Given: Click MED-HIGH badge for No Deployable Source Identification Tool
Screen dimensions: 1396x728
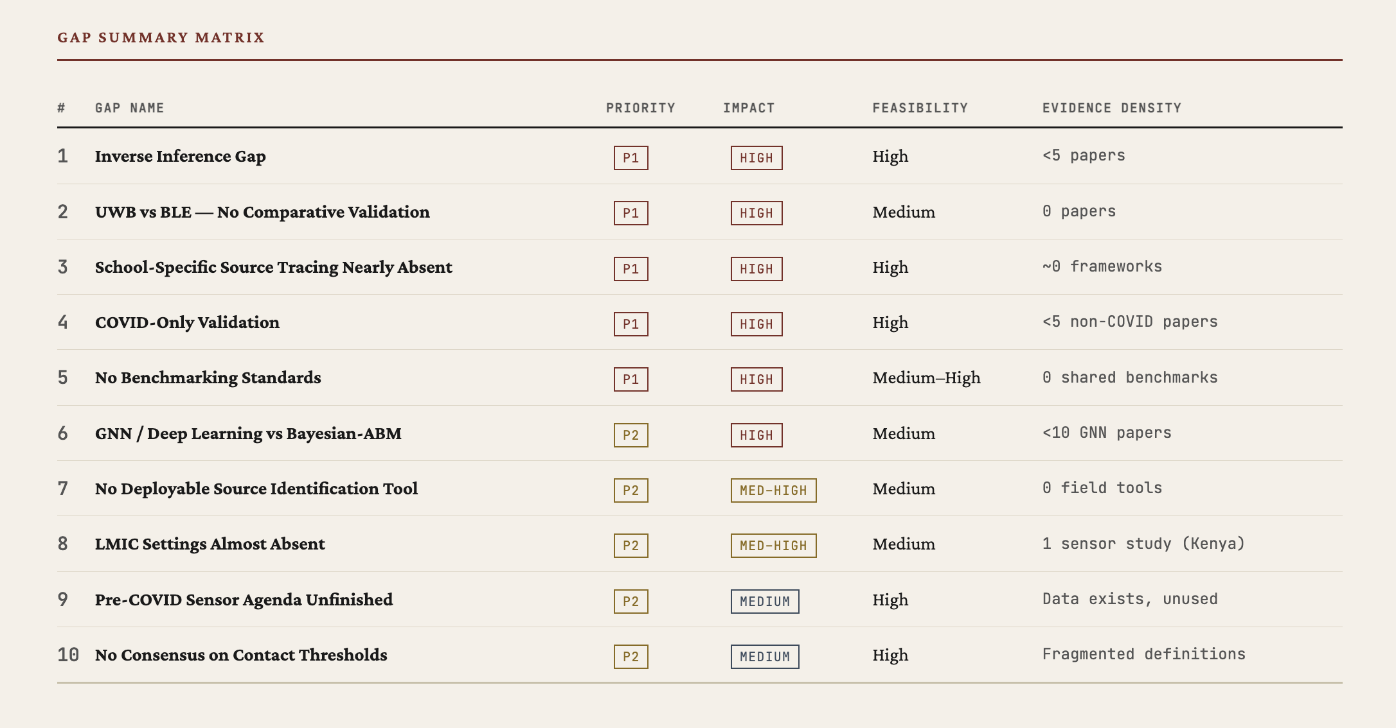Looking at the screenshot, I should coord(773,490).
